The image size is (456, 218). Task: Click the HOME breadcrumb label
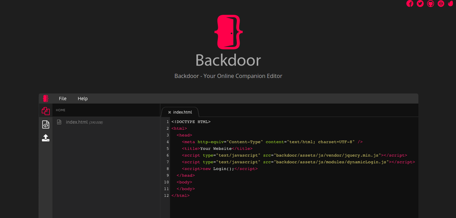60,110
